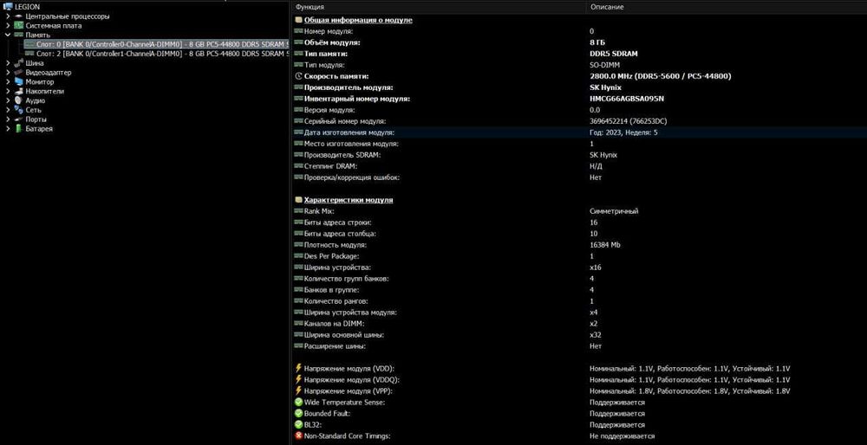Click the Системная плата motherboard icon
The width and height of the screenshot is (867, 445).
click(x=18, y=26)
